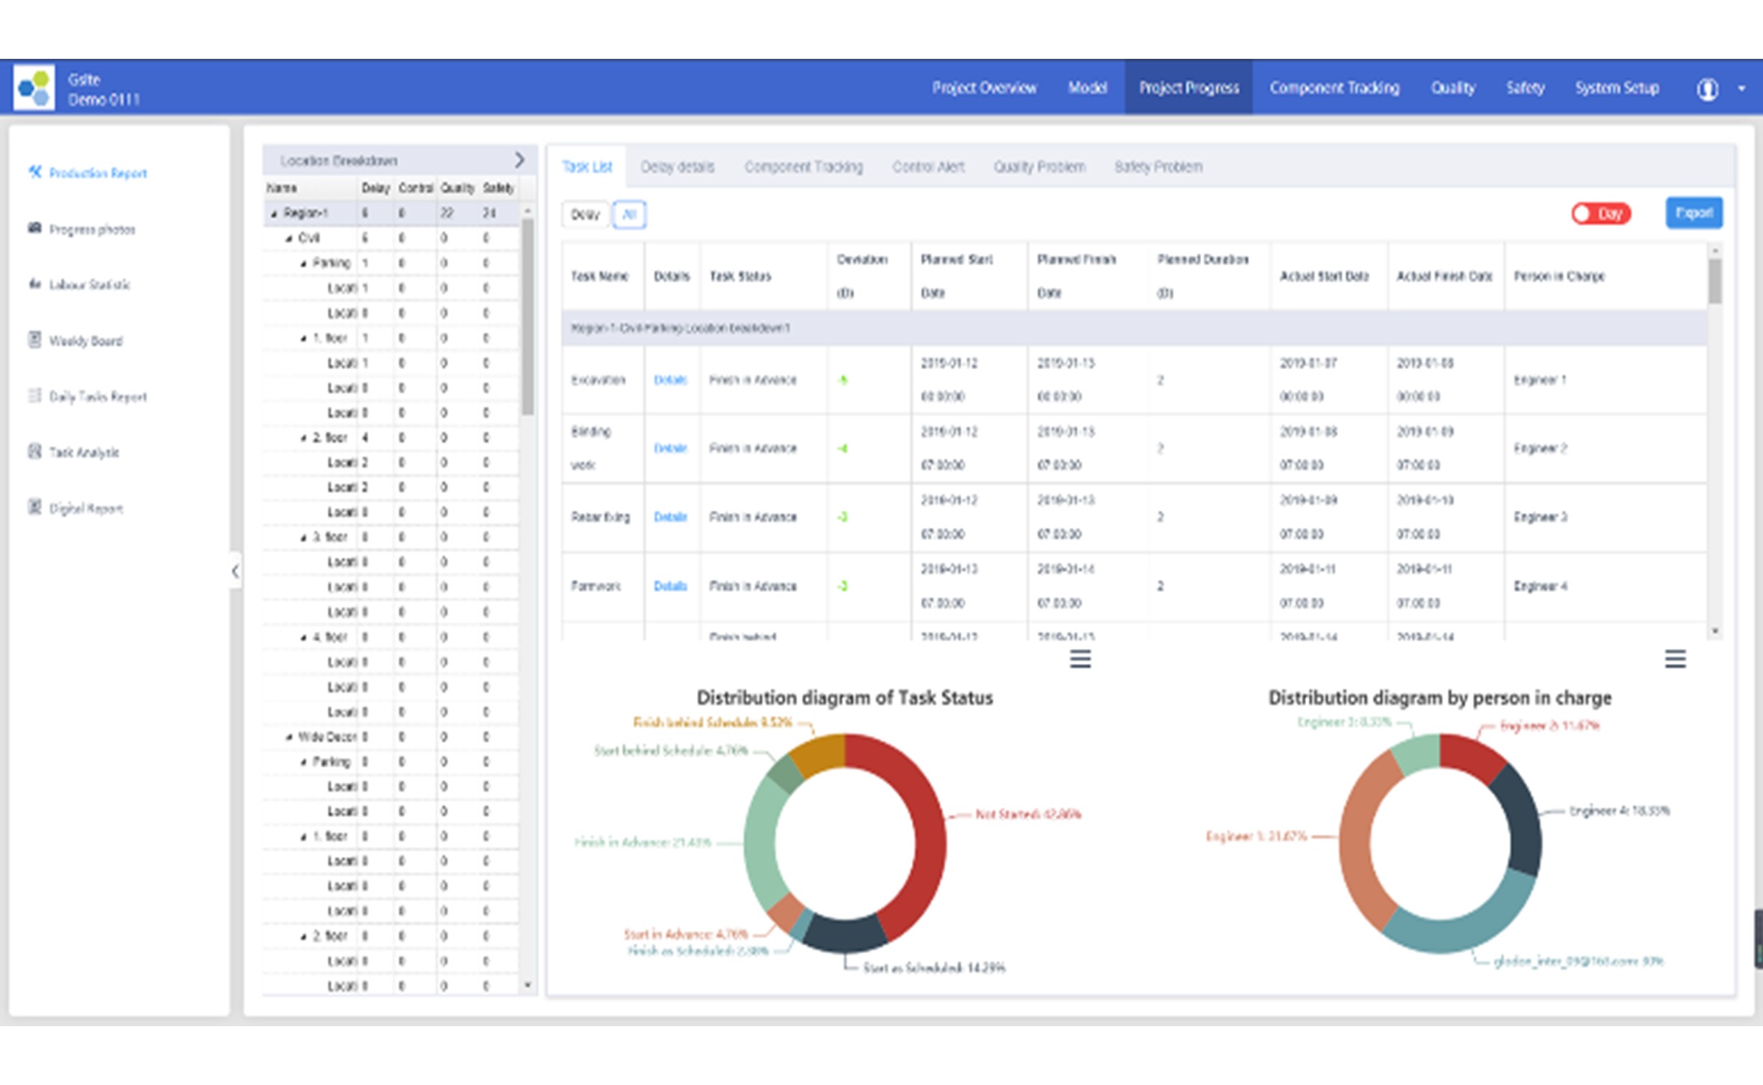Open Safety menu
The height and width of the screenshot is (1085, 1763).
click(1525, 88)
